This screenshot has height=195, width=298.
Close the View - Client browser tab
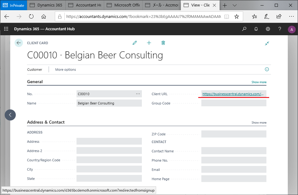click(214, 5)
